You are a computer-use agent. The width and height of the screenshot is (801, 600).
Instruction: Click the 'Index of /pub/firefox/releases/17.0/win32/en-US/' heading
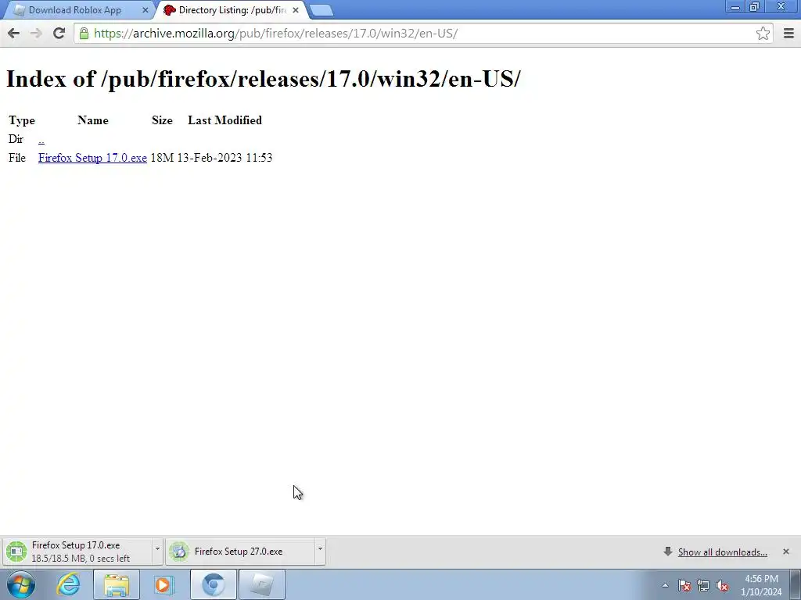264,79
